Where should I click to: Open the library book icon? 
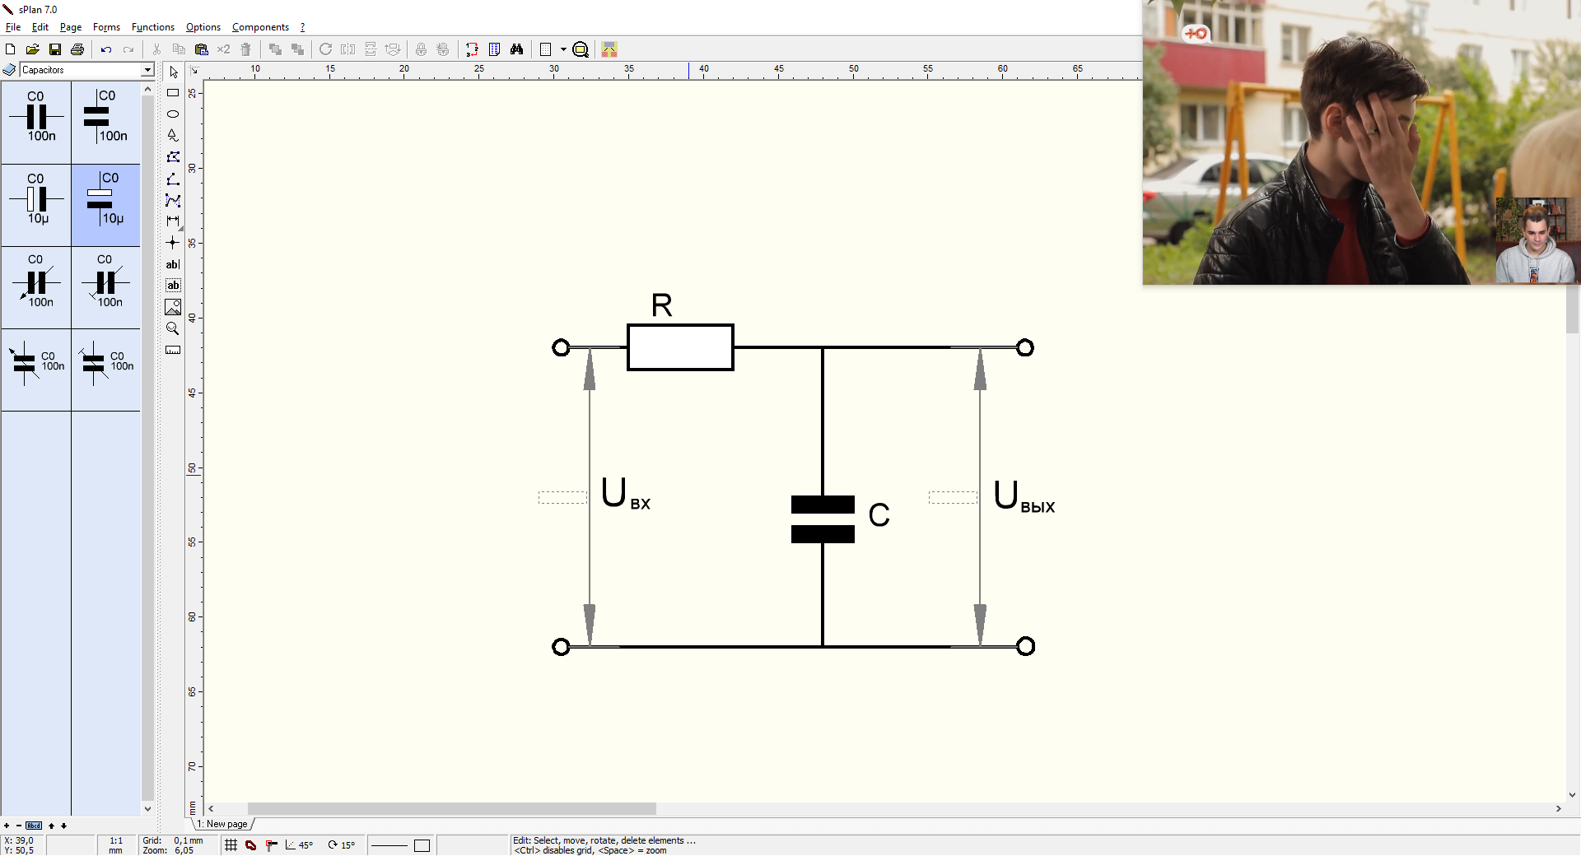(x=9, y=70)
